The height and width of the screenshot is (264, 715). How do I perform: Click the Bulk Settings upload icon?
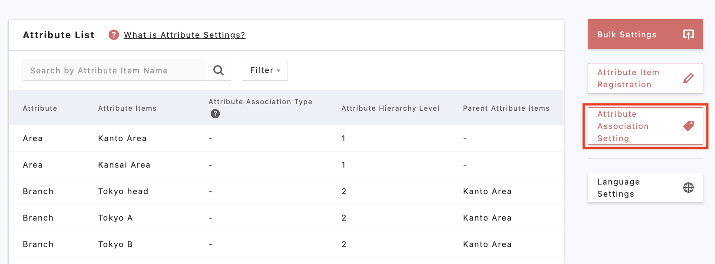click(x=688, y=34)
